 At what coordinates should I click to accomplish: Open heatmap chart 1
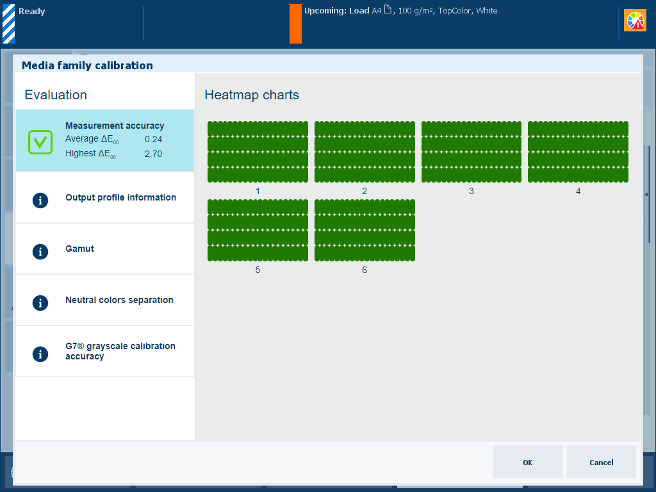pos(258,152)
